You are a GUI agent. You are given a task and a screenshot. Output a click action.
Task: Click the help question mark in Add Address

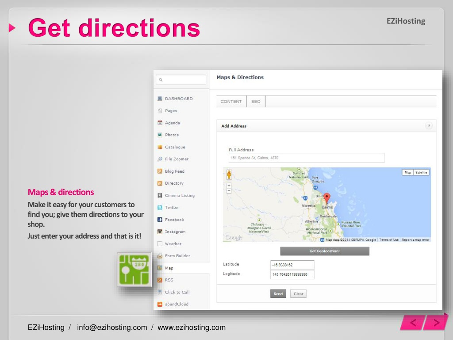tap(429, 126)
